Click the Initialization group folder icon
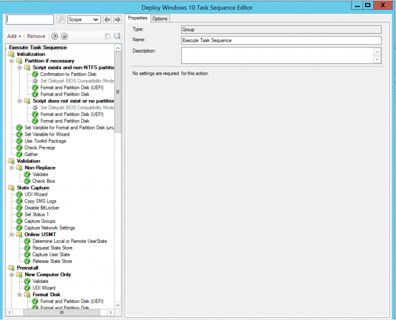The height and width of the screenshot is (320, 396). click(x=11, y=54)
